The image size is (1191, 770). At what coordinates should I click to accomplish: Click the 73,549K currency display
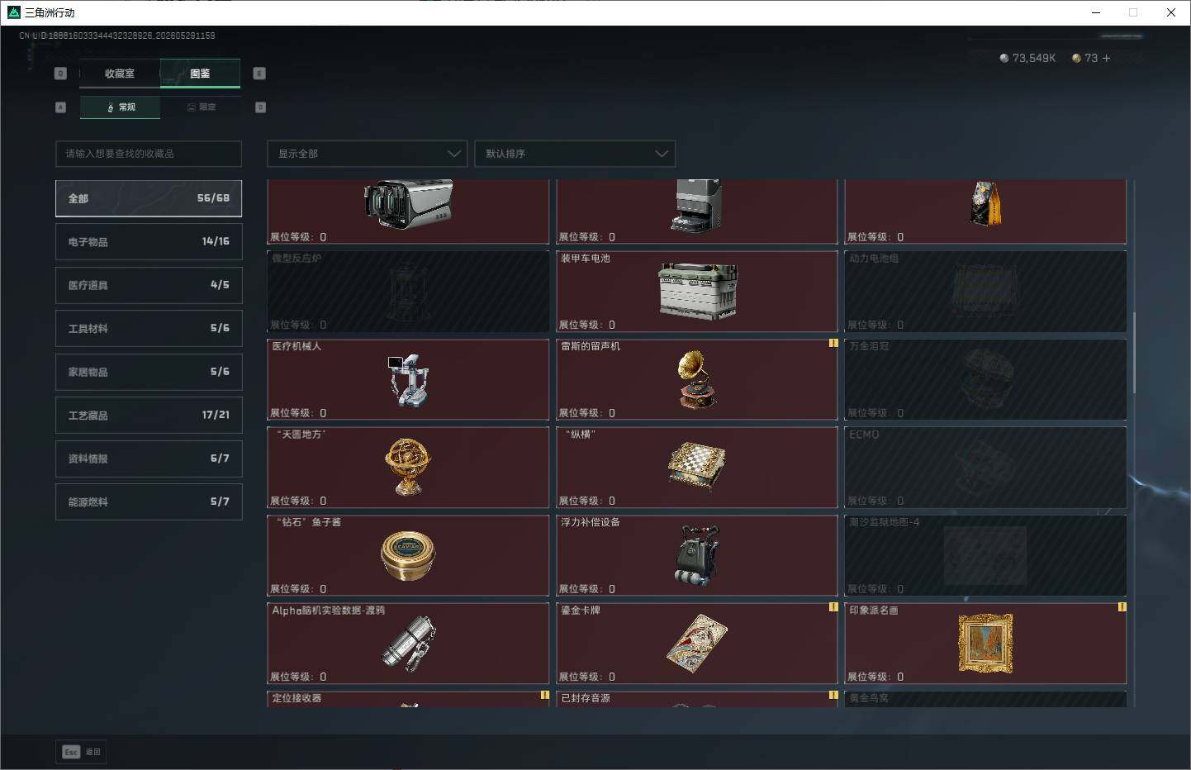[1027, 58]
